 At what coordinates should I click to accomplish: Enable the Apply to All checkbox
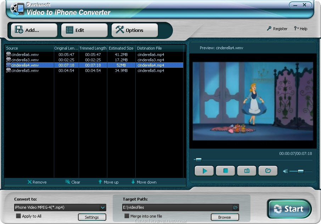[18, 216]
